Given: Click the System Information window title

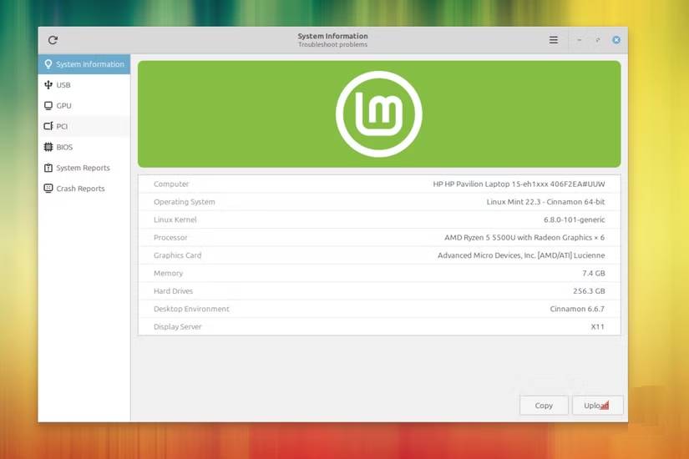Looking at the screenshot, I should tap(332, 36).
